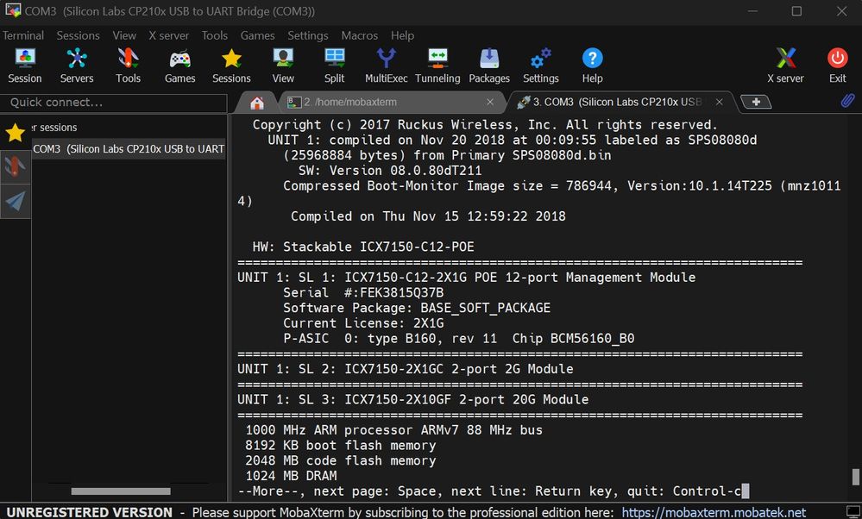Click the 'UNIT 1: SL 3' module line

click(x=412, y=399)
